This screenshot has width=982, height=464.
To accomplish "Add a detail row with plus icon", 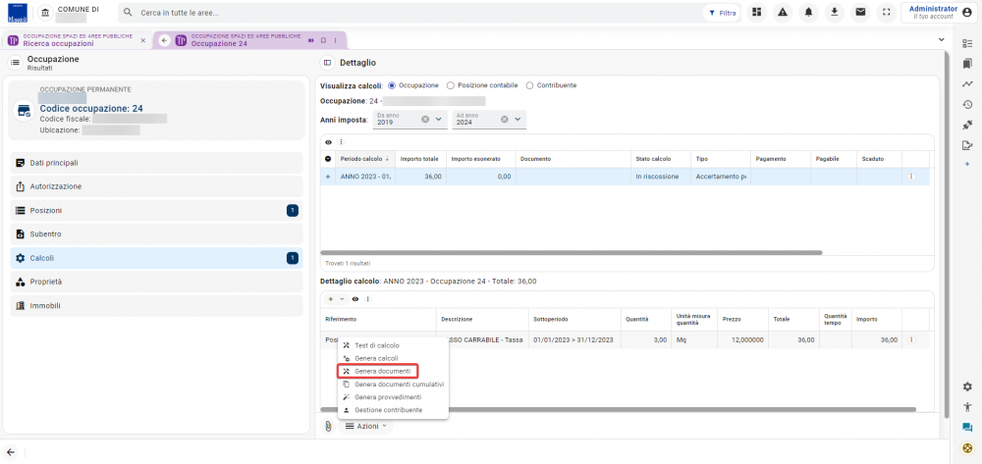I will click(331, 299).
